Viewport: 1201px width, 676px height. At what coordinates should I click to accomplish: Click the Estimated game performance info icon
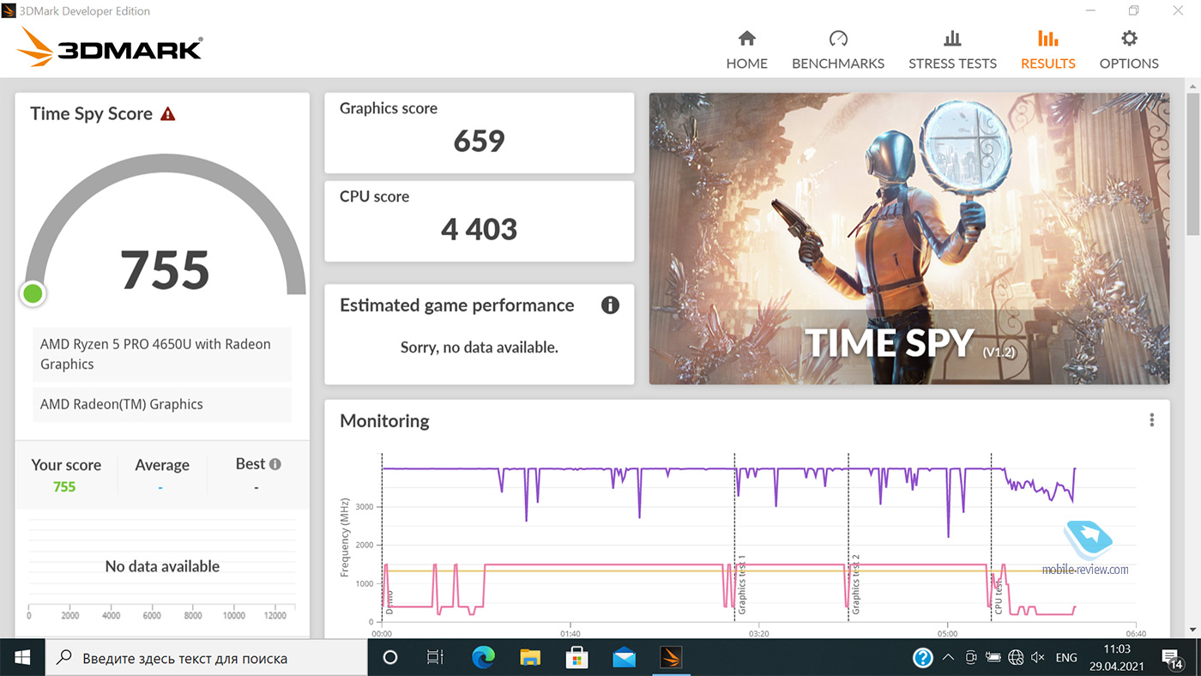[x=610, y=305]
